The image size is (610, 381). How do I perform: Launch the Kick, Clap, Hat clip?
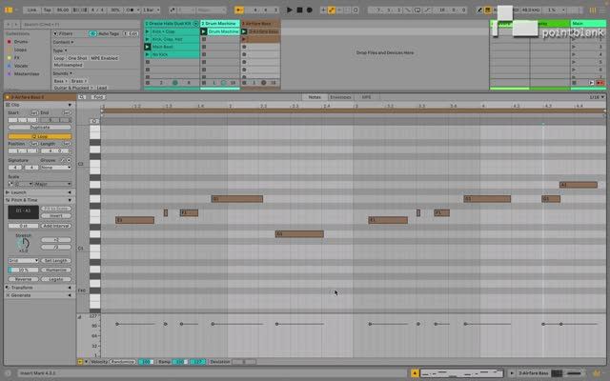pos(148,39)
